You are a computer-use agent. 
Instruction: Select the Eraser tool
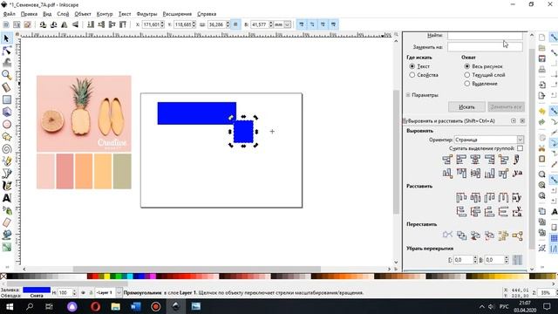(x=6, y=222)
